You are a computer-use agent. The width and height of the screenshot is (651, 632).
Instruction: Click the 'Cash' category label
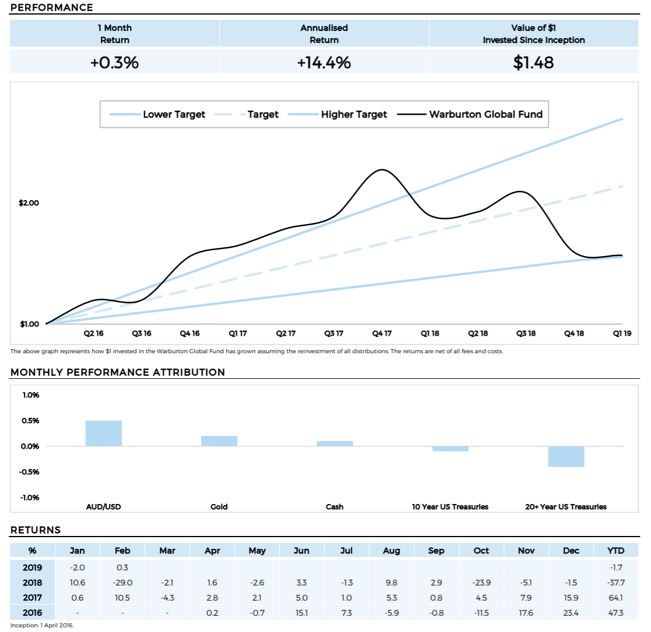[x=335, y=507]
